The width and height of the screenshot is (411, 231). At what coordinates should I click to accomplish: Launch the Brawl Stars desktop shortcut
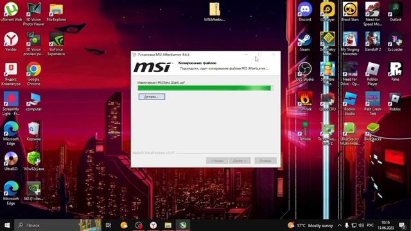tap(350, 12)
